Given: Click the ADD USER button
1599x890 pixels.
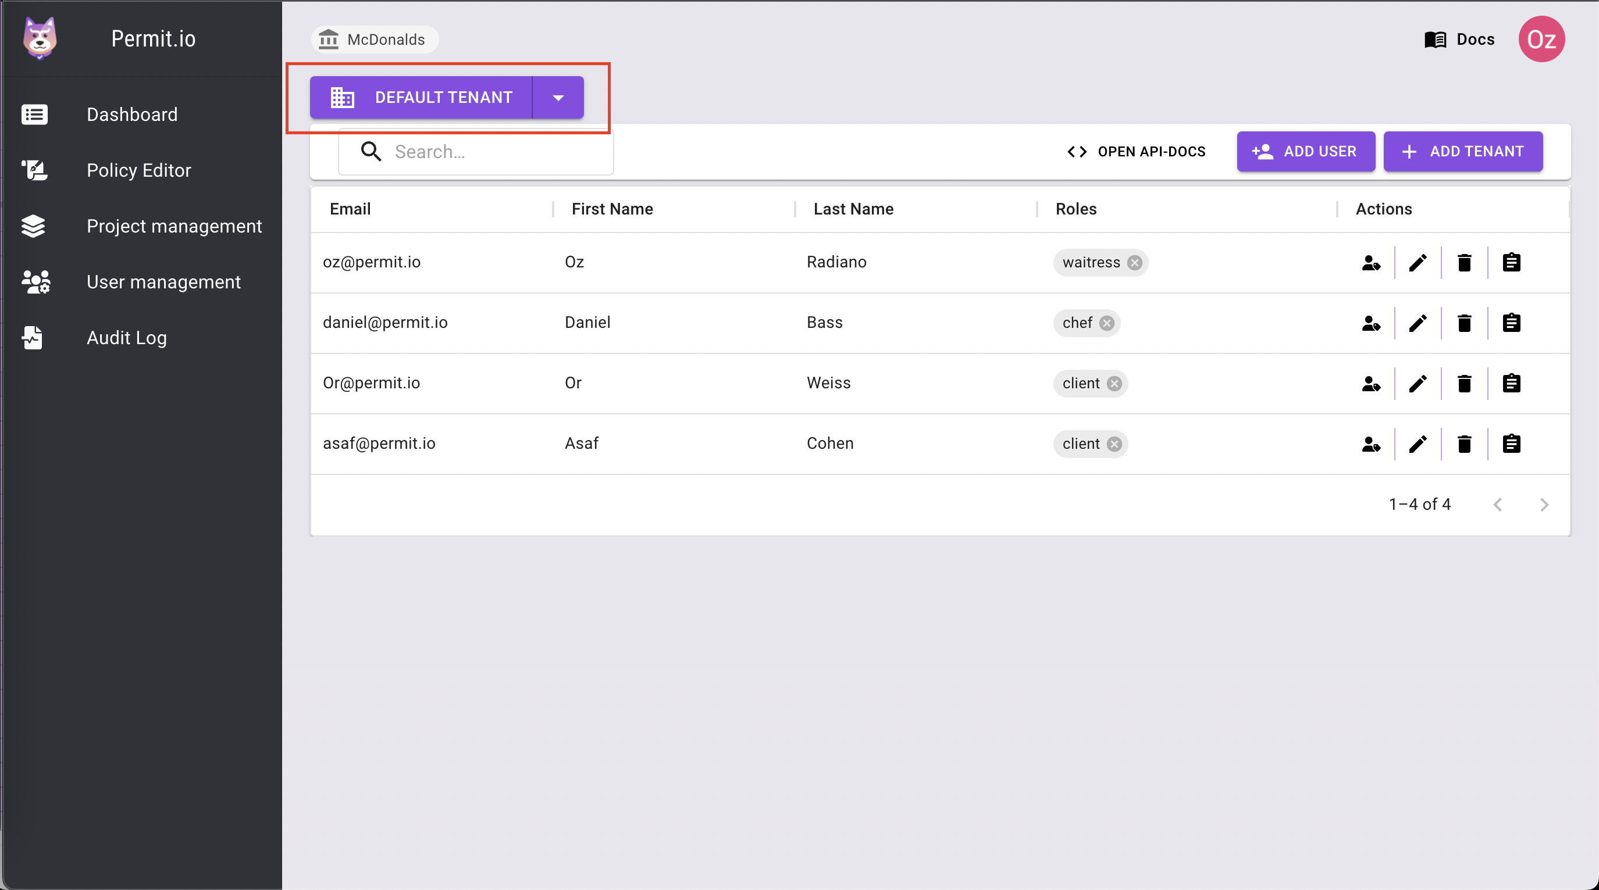Looking at the screenshot, I should coord(1306,151).
